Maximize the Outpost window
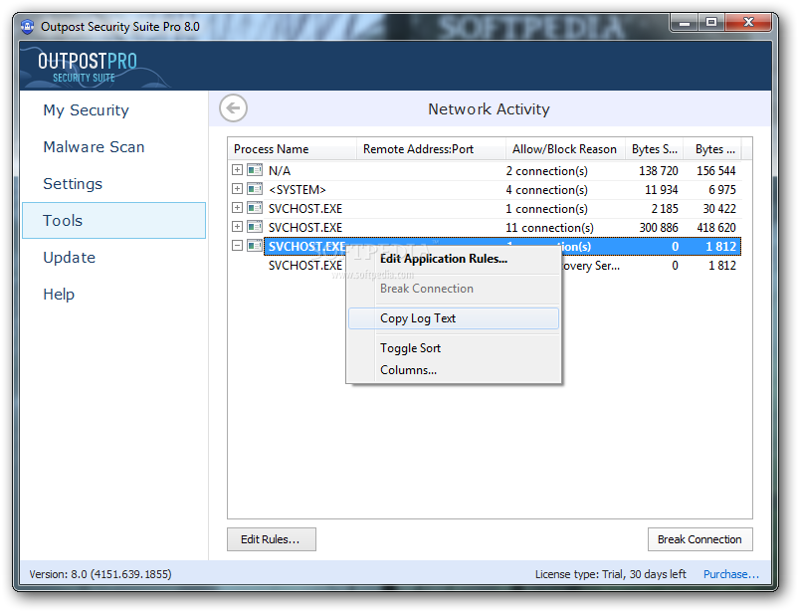This screenshot has height=612, width=799. (711, 23)
